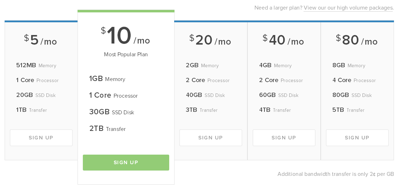Select the $80/mo price heading
Screen dimensions: 400x190
pyautogui.click(x=357, y=40)
